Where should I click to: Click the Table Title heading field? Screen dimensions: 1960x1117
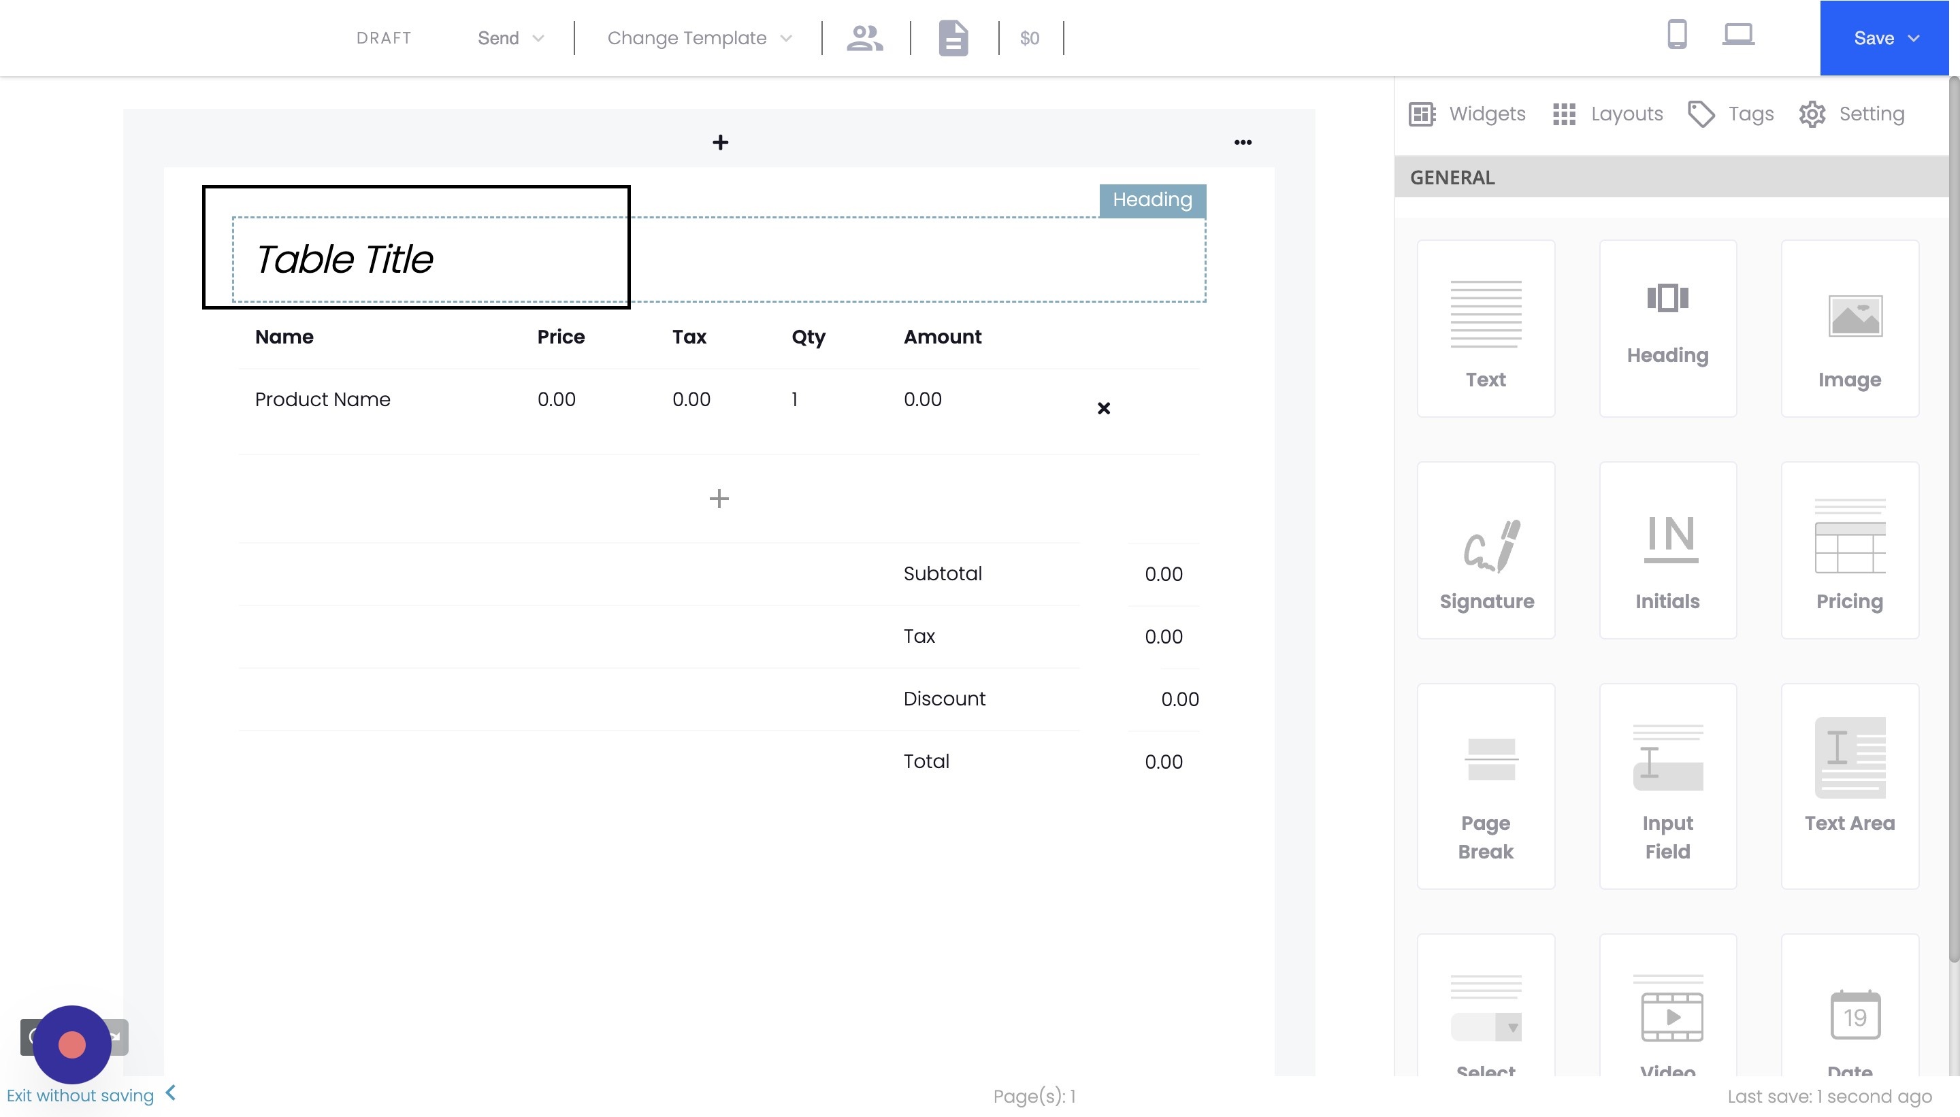pos(344,259)
